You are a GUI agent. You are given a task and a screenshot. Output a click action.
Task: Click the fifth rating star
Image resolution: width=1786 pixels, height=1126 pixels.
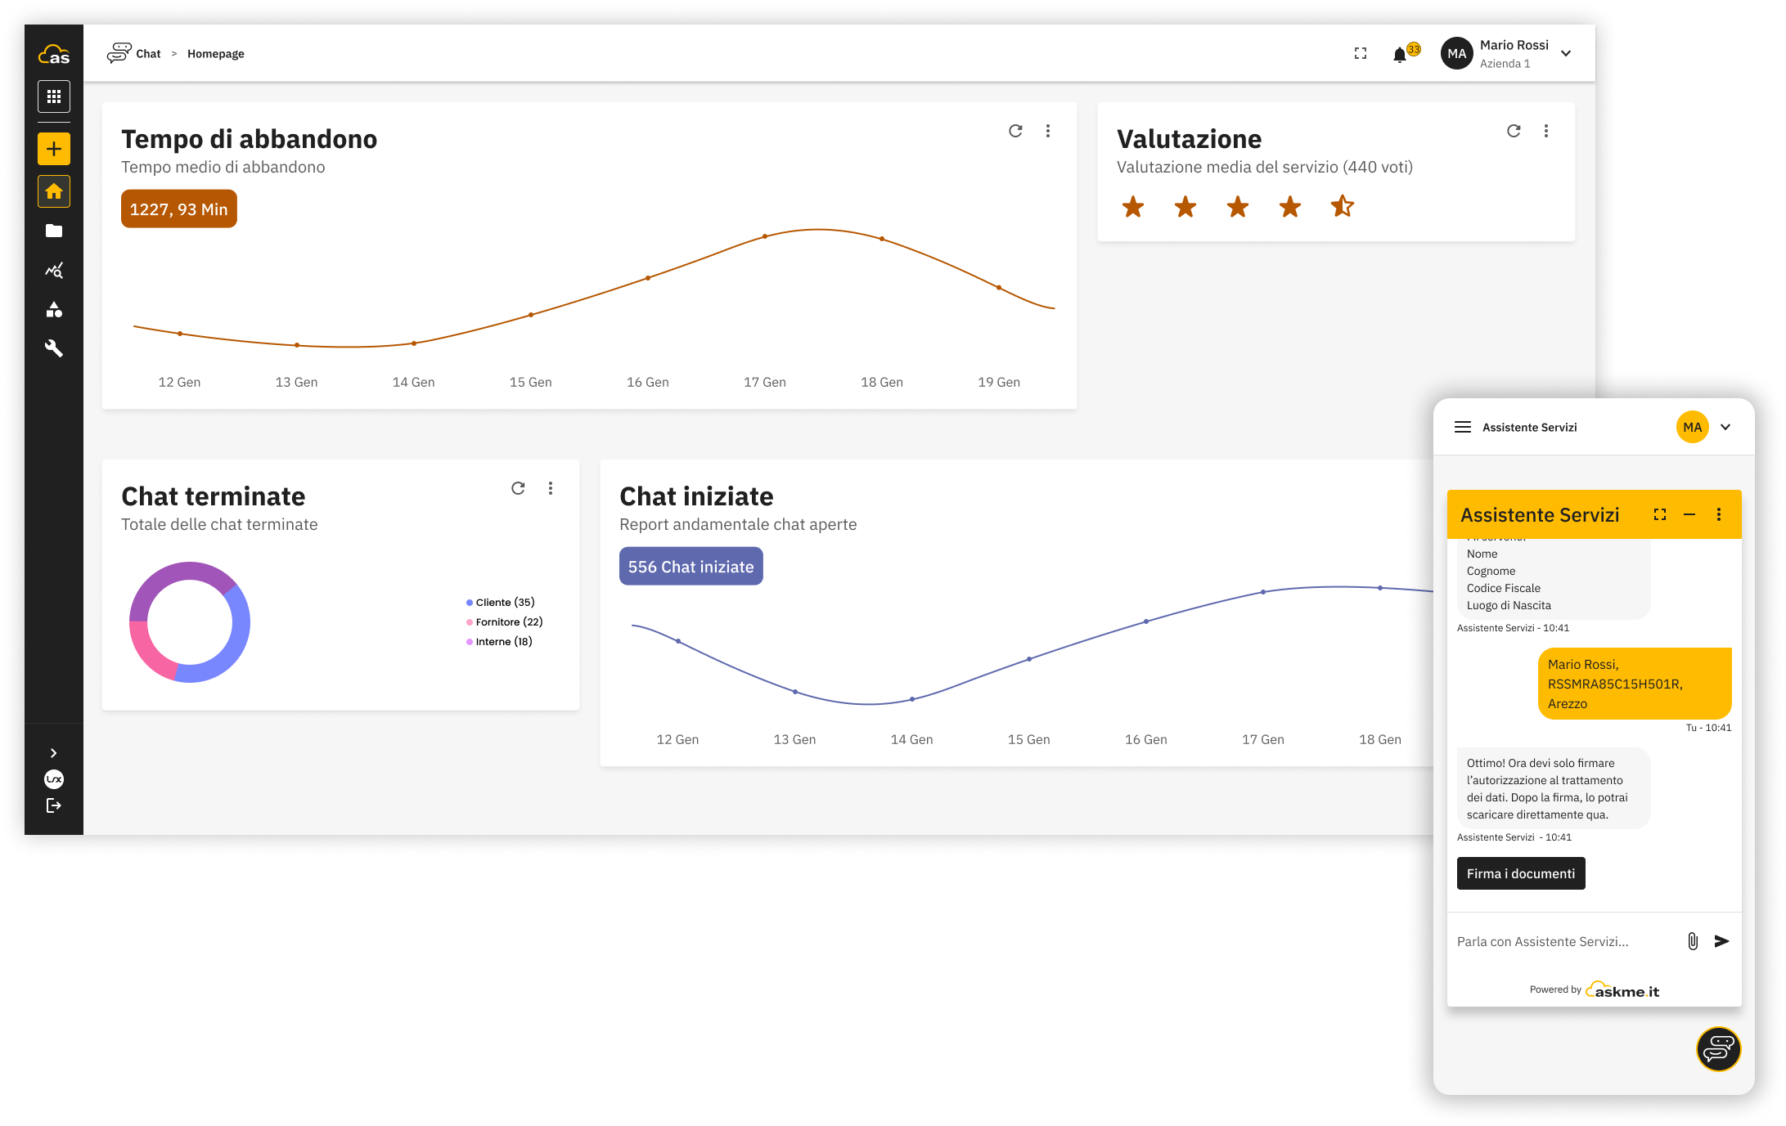pos(1342,207)
